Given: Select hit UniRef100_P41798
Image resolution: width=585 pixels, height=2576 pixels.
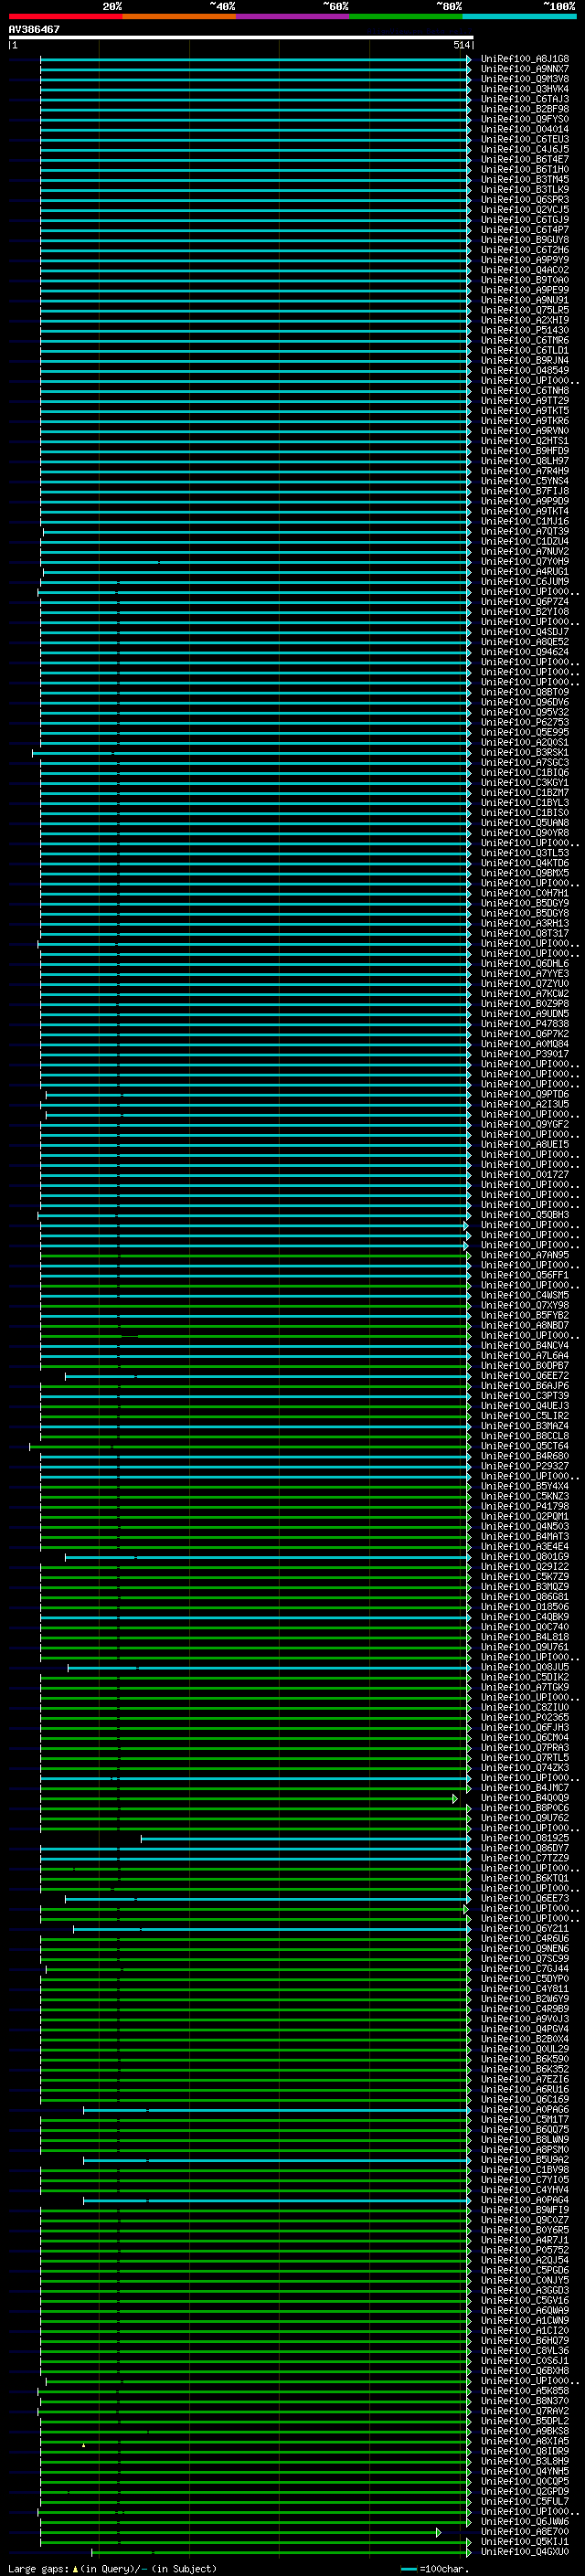Looking at the screenshot, I should 524,1506.
